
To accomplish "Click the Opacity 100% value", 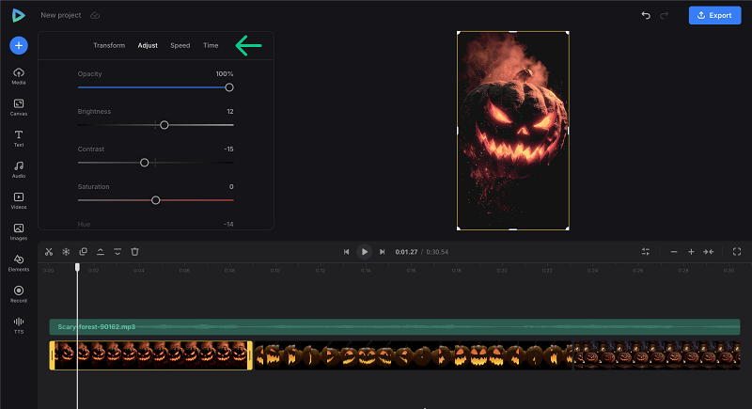I will point(225,74).
